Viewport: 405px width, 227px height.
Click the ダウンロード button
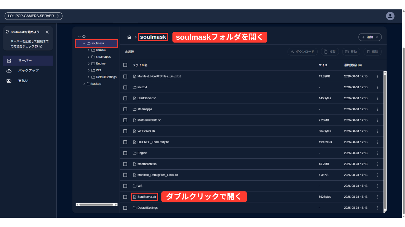(302, 52)
